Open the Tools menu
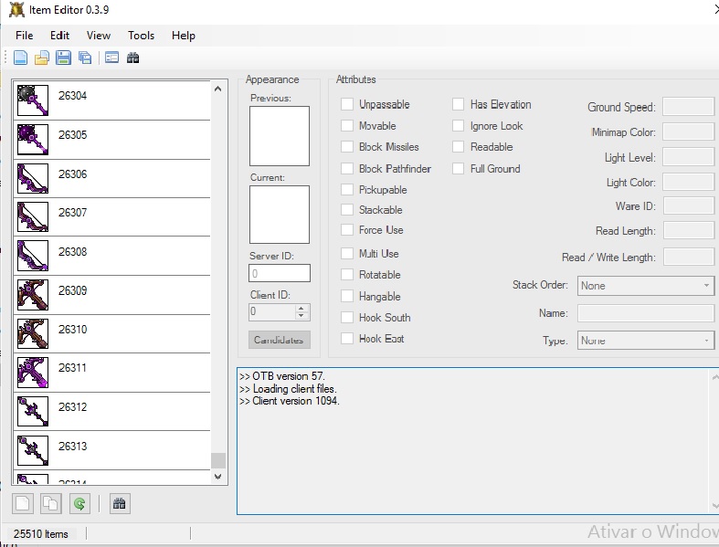This screenshot has width=719, height=547. coord(141,36)
